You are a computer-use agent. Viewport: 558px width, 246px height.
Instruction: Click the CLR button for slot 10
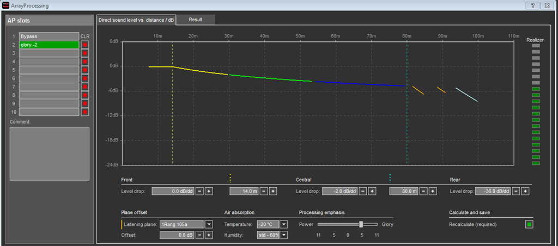click(x=84, y=112)
